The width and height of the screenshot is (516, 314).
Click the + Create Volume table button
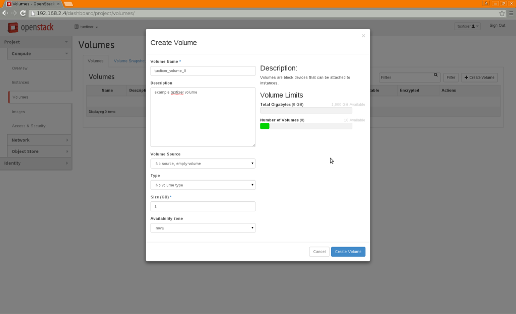click(x=480, y=77)
